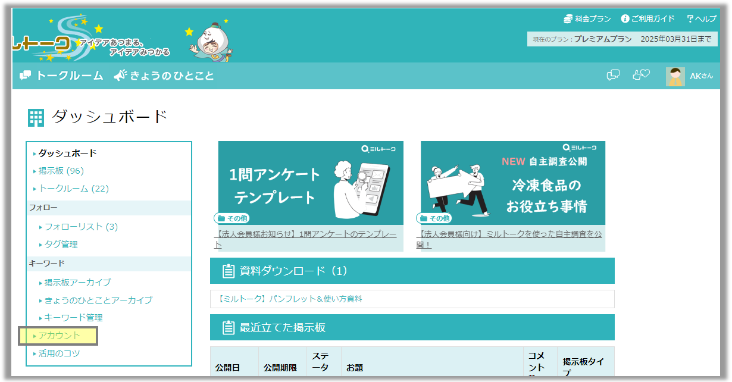Click the 最近立てた掲示板 section header
Image resolution: width=732 pixels, height=382 pixels.
point(412,327)
